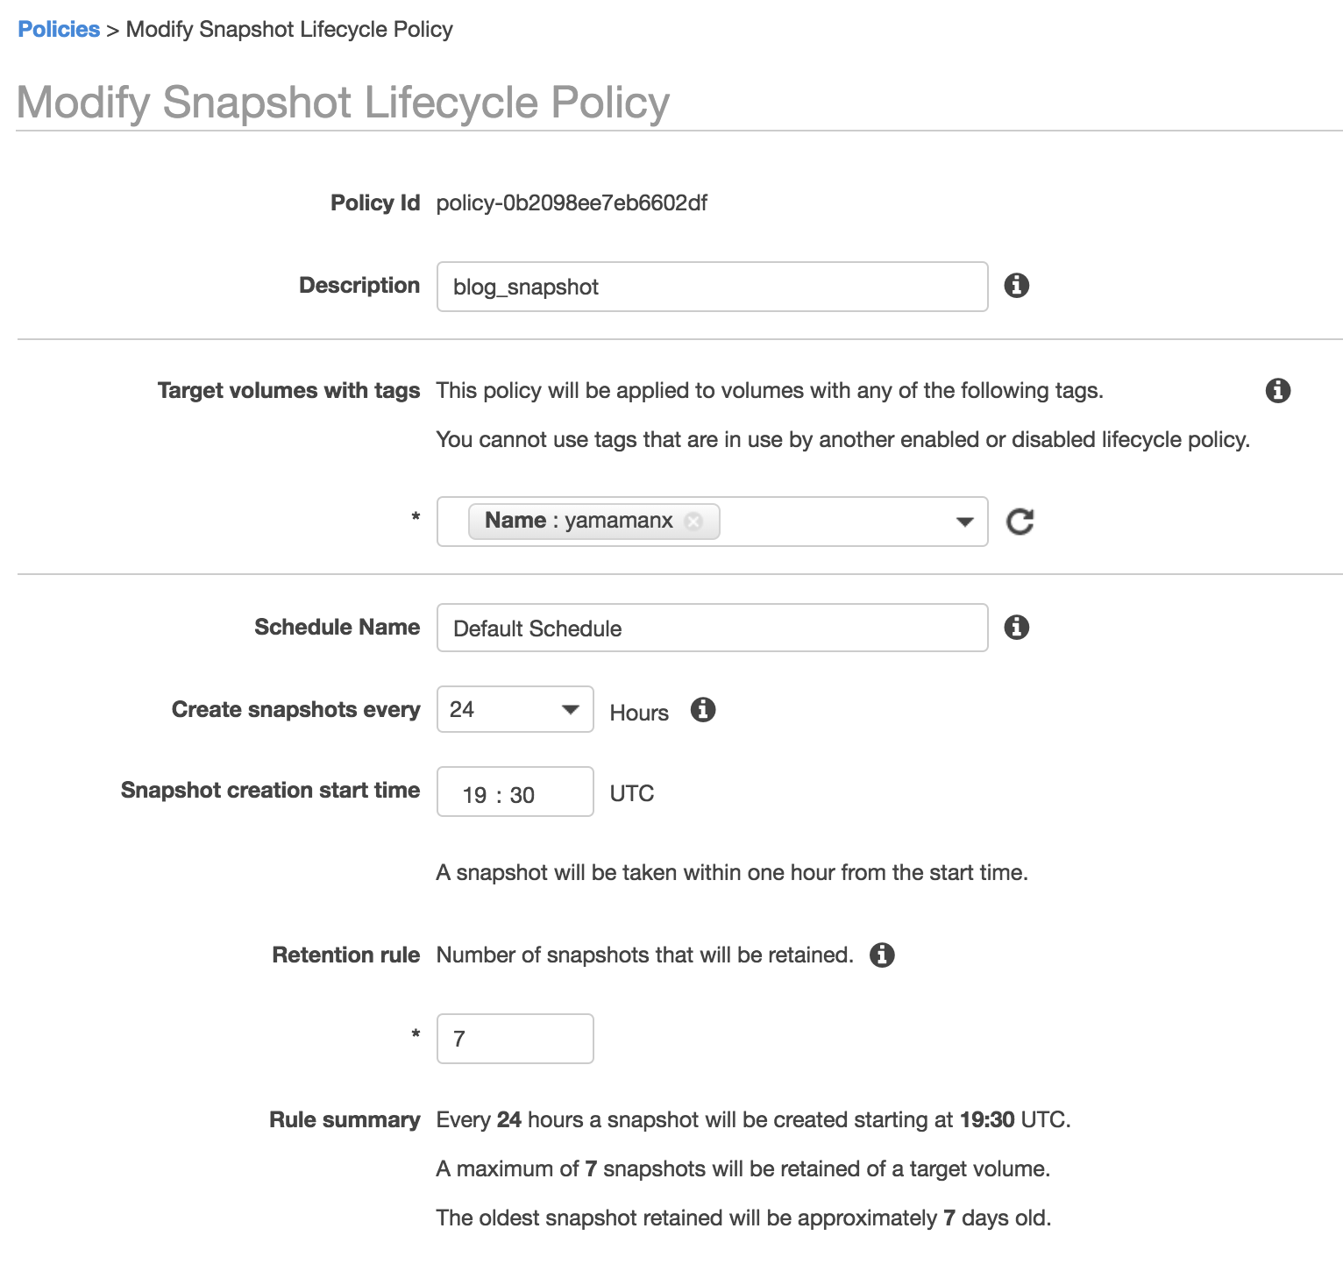Click the Snapshot creation start time box

click(515, 792)
